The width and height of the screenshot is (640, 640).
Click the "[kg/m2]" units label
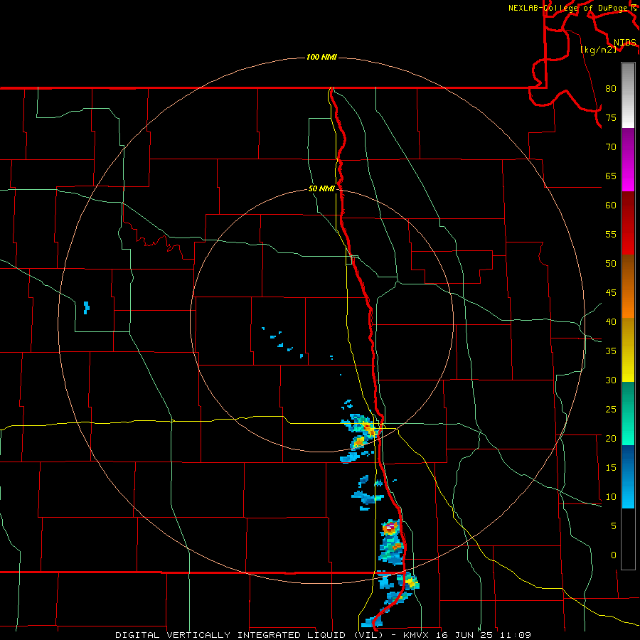point(598,50)
